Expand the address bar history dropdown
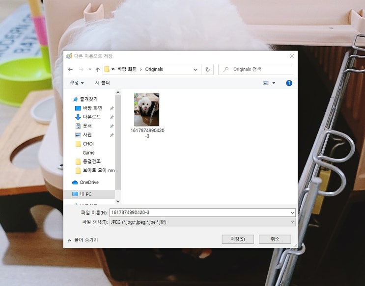Viewport: 365px width, 286px height. click(x=196, y=69)
